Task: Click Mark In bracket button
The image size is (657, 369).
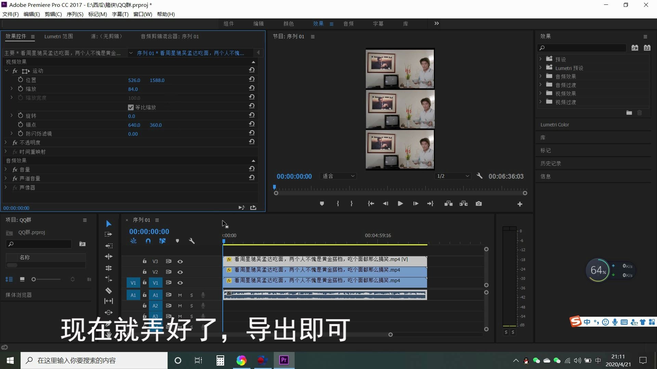Action: click(338, 204)
